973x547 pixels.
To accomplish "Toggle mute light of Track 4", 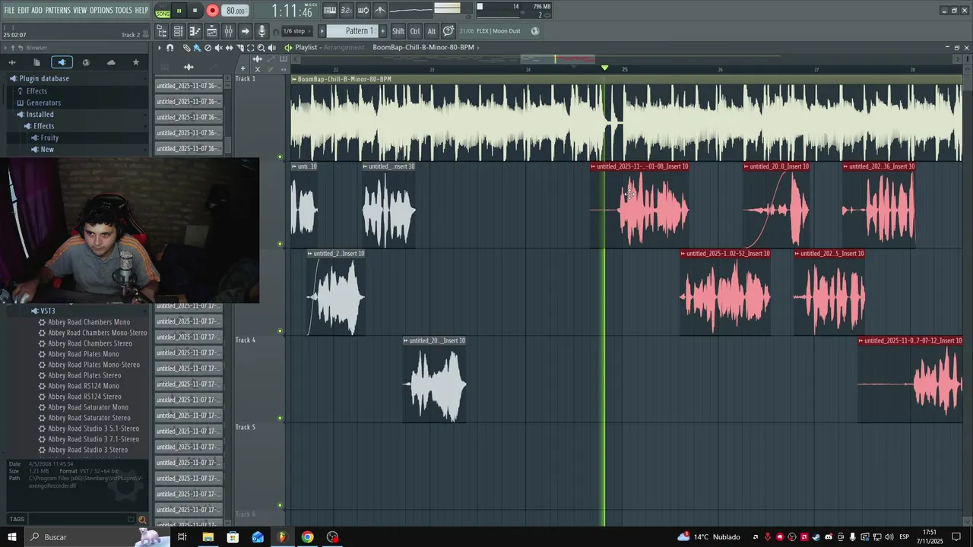I will tap(280, 419).
